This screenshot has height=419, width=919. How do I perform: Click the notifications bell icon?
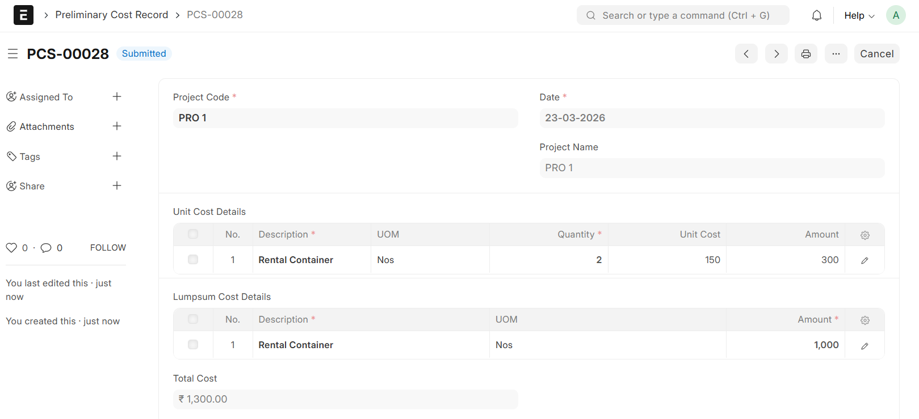click(816, 15)
